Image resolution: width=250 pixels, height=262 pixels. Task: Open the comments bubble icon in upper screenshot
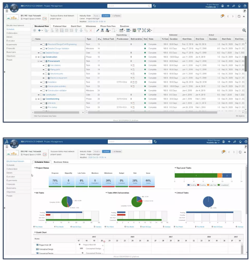click(222, 16)
